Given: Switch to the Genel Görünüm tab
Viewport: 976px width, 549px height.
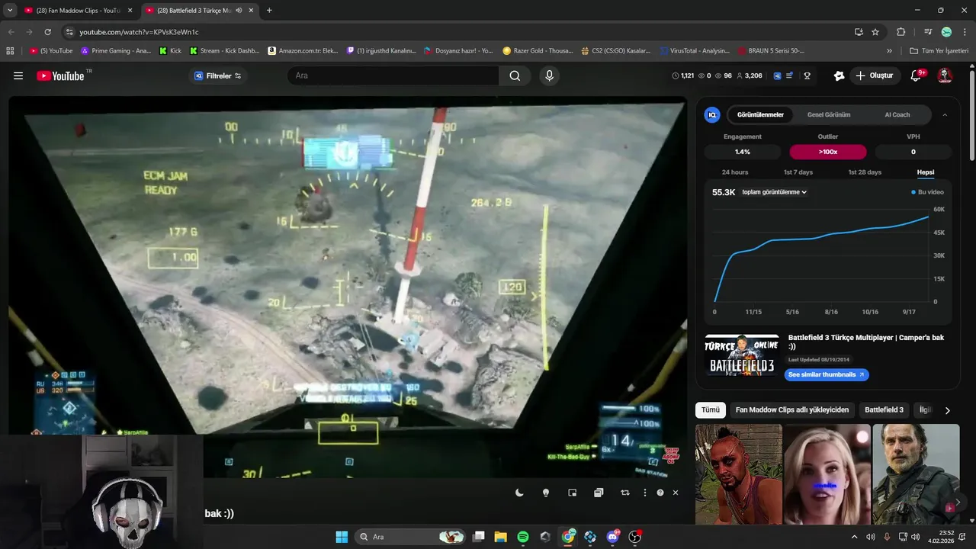Looking at the screenshot, I should [829, 114].
